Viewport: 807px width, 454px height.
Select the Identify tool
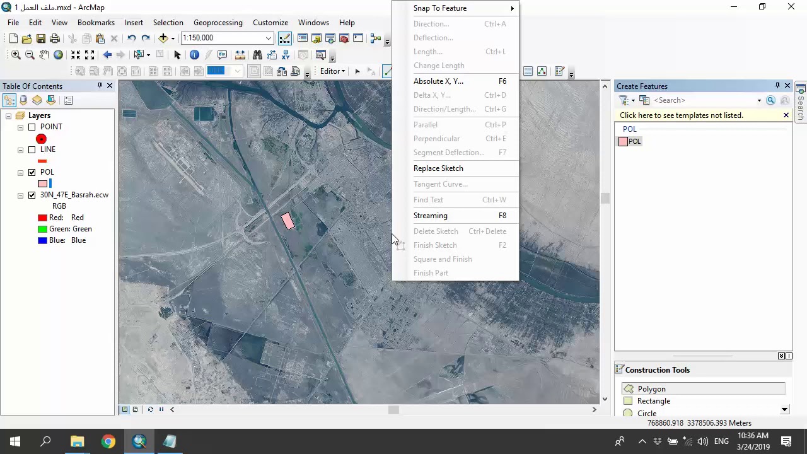(194, 55)
